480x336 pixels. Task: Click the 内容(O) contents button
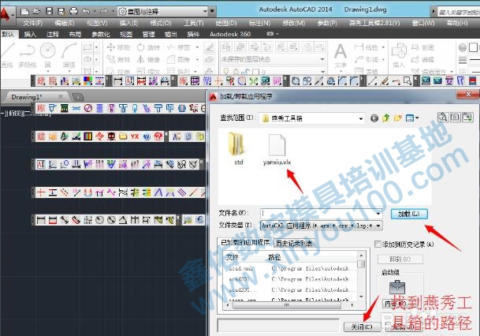click(x=396, y=304)
